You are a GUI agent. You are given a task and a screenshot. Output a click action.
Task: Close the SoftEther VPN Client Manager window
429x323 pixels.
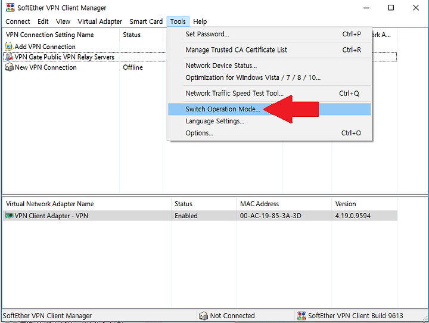click(x=416, y=8)
